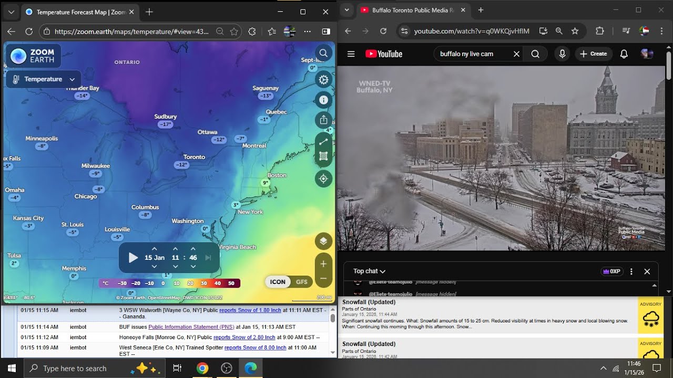This screenshot has width=673, height=378.
Task: Open Chrome tab search dropdown
Action: click(347, 10)
